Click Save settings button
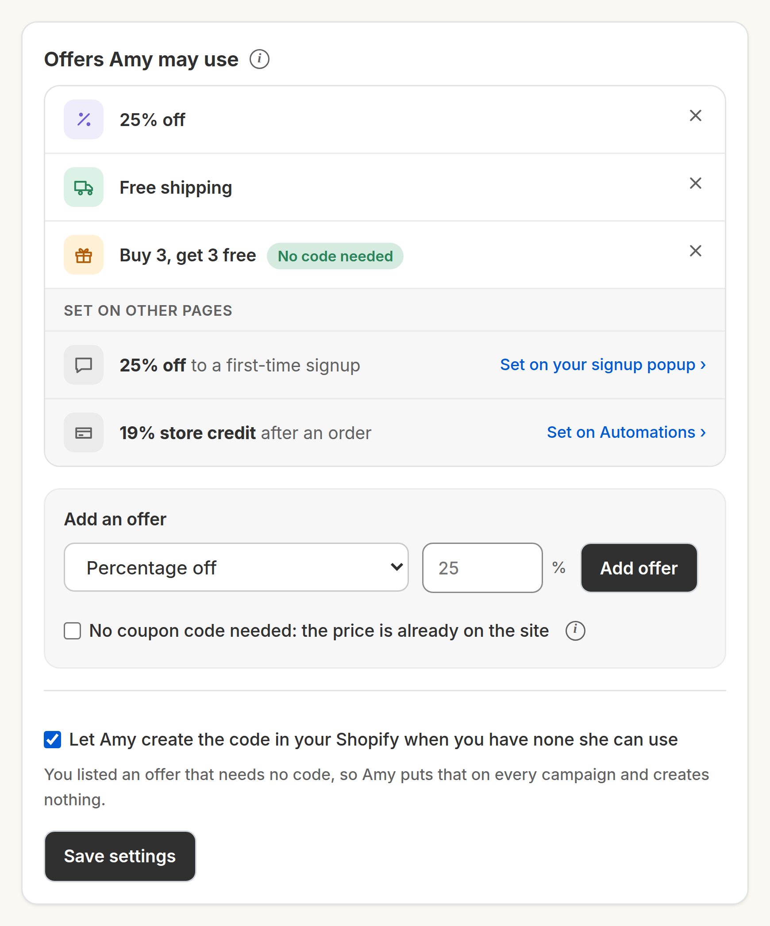Image resolution: width=770 pixels, height=926 pixels. (120, 856)
